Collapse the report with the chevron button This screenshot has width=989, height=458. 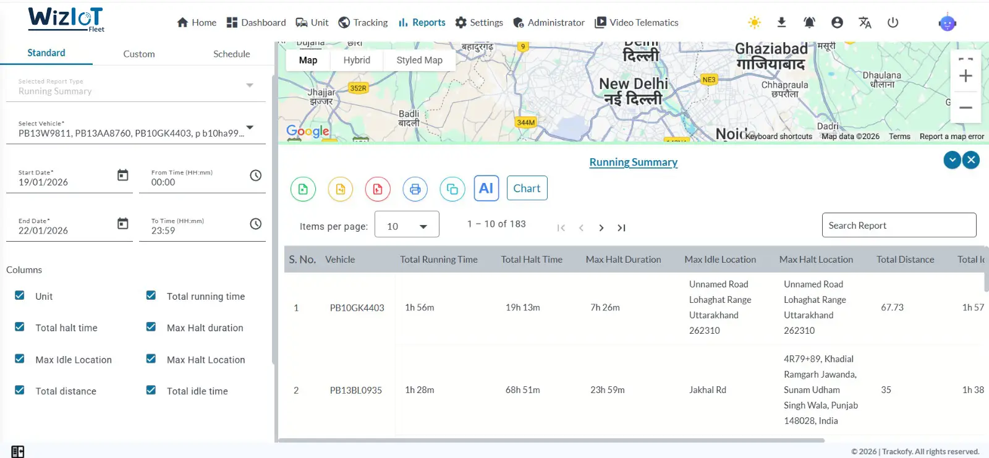pos(952,160)
